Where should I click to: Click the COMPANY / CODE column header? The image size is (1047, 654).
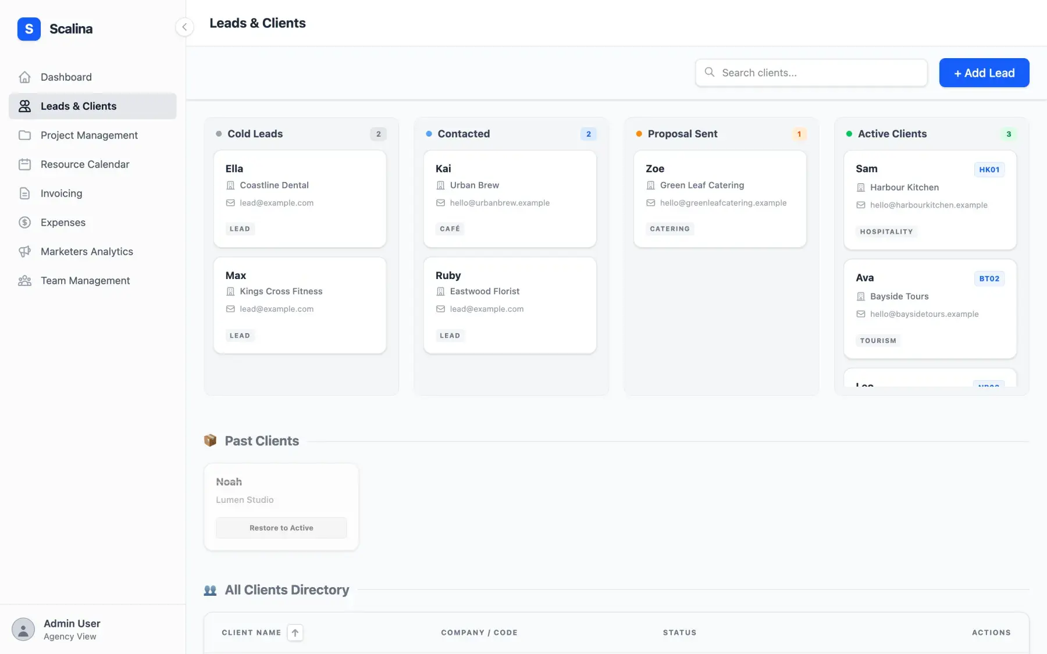[x=479, y=632]
